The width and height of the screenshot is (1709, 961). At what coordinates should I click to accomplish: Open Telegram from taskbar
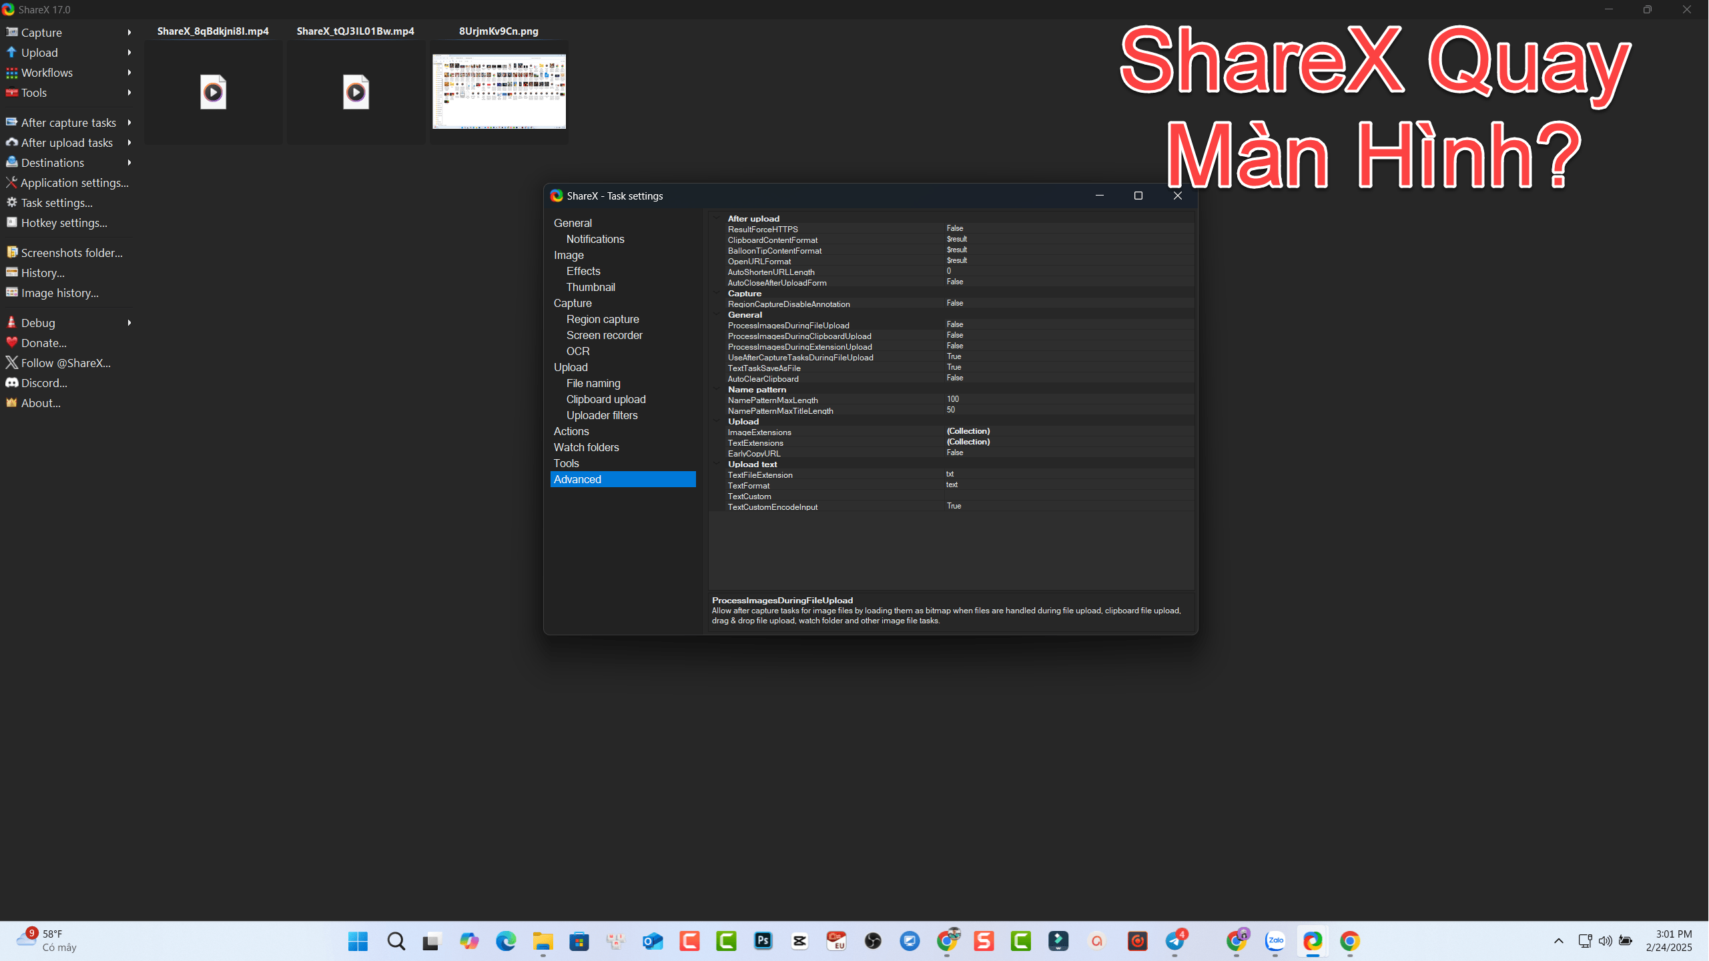pos(1176,941)
